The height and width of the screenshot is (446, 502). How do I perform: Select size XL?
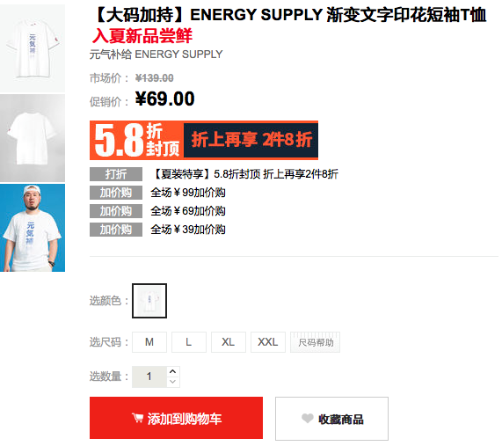click(229, 342)
